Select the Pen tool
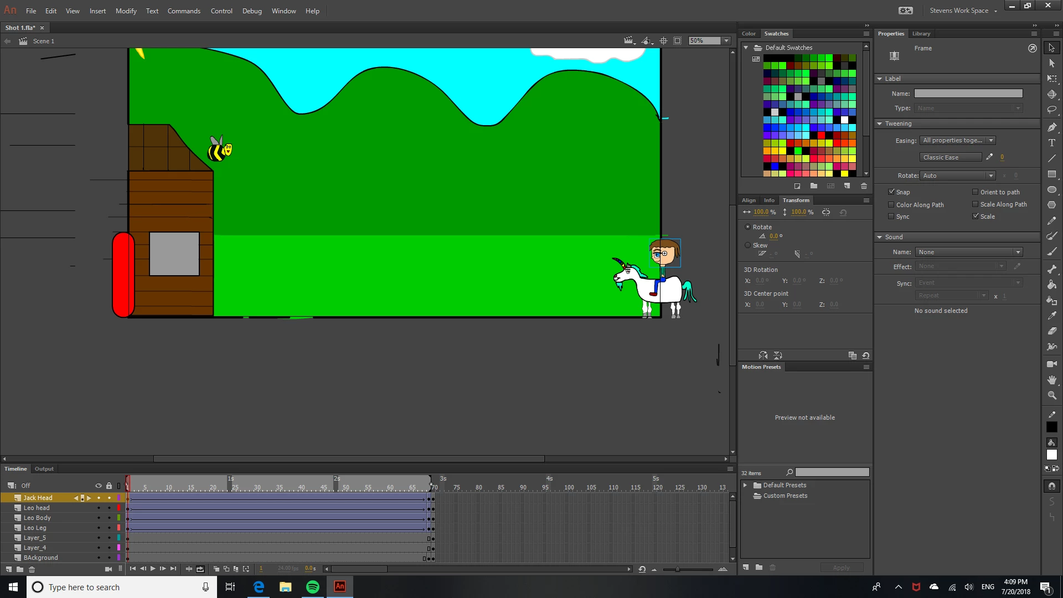Viewport: 1063px width, 598px height. (1052, 127)
